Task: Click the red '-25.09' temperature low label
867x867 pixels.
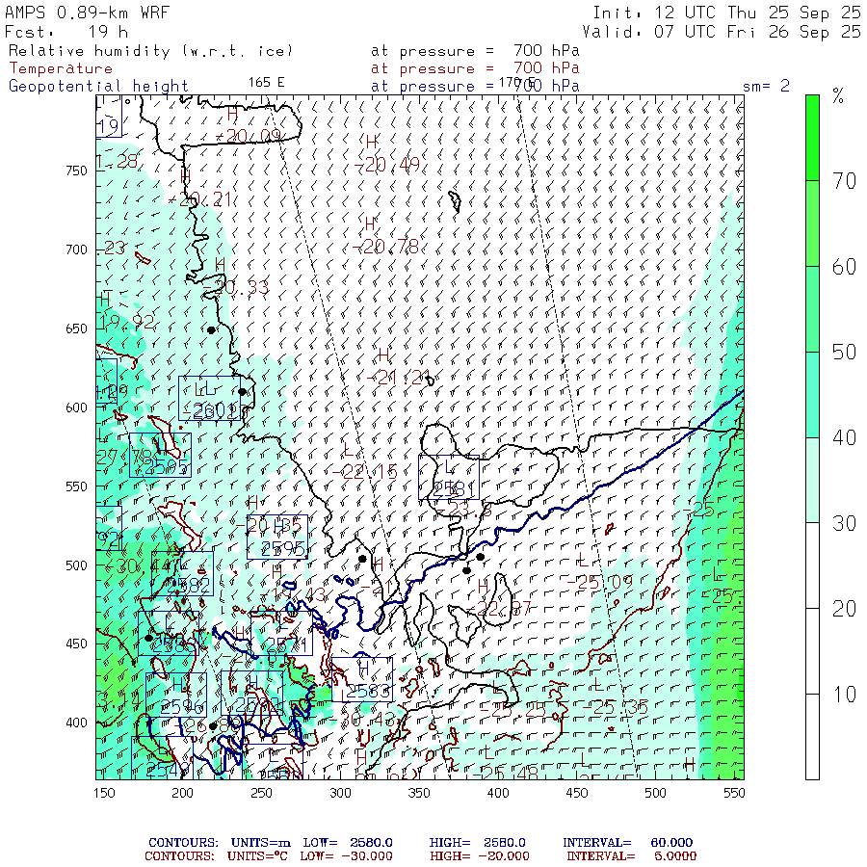Action: tap(600, 582)
